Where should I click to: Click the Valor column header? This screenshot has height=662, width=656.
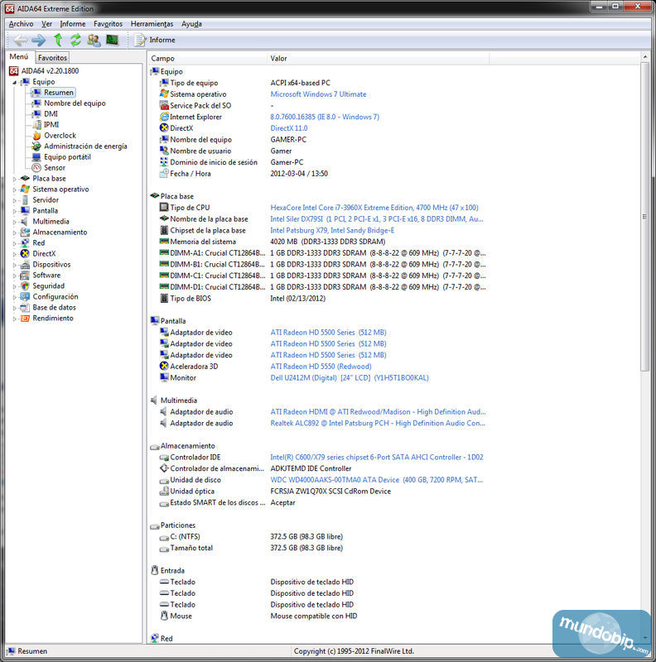coord(379,59)
